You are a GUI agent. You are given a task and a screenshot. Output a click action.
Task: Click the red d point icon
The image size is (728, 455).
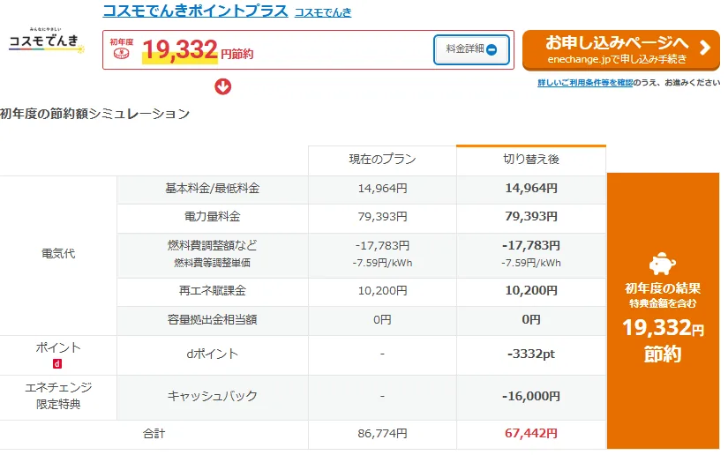pos(57,364)
